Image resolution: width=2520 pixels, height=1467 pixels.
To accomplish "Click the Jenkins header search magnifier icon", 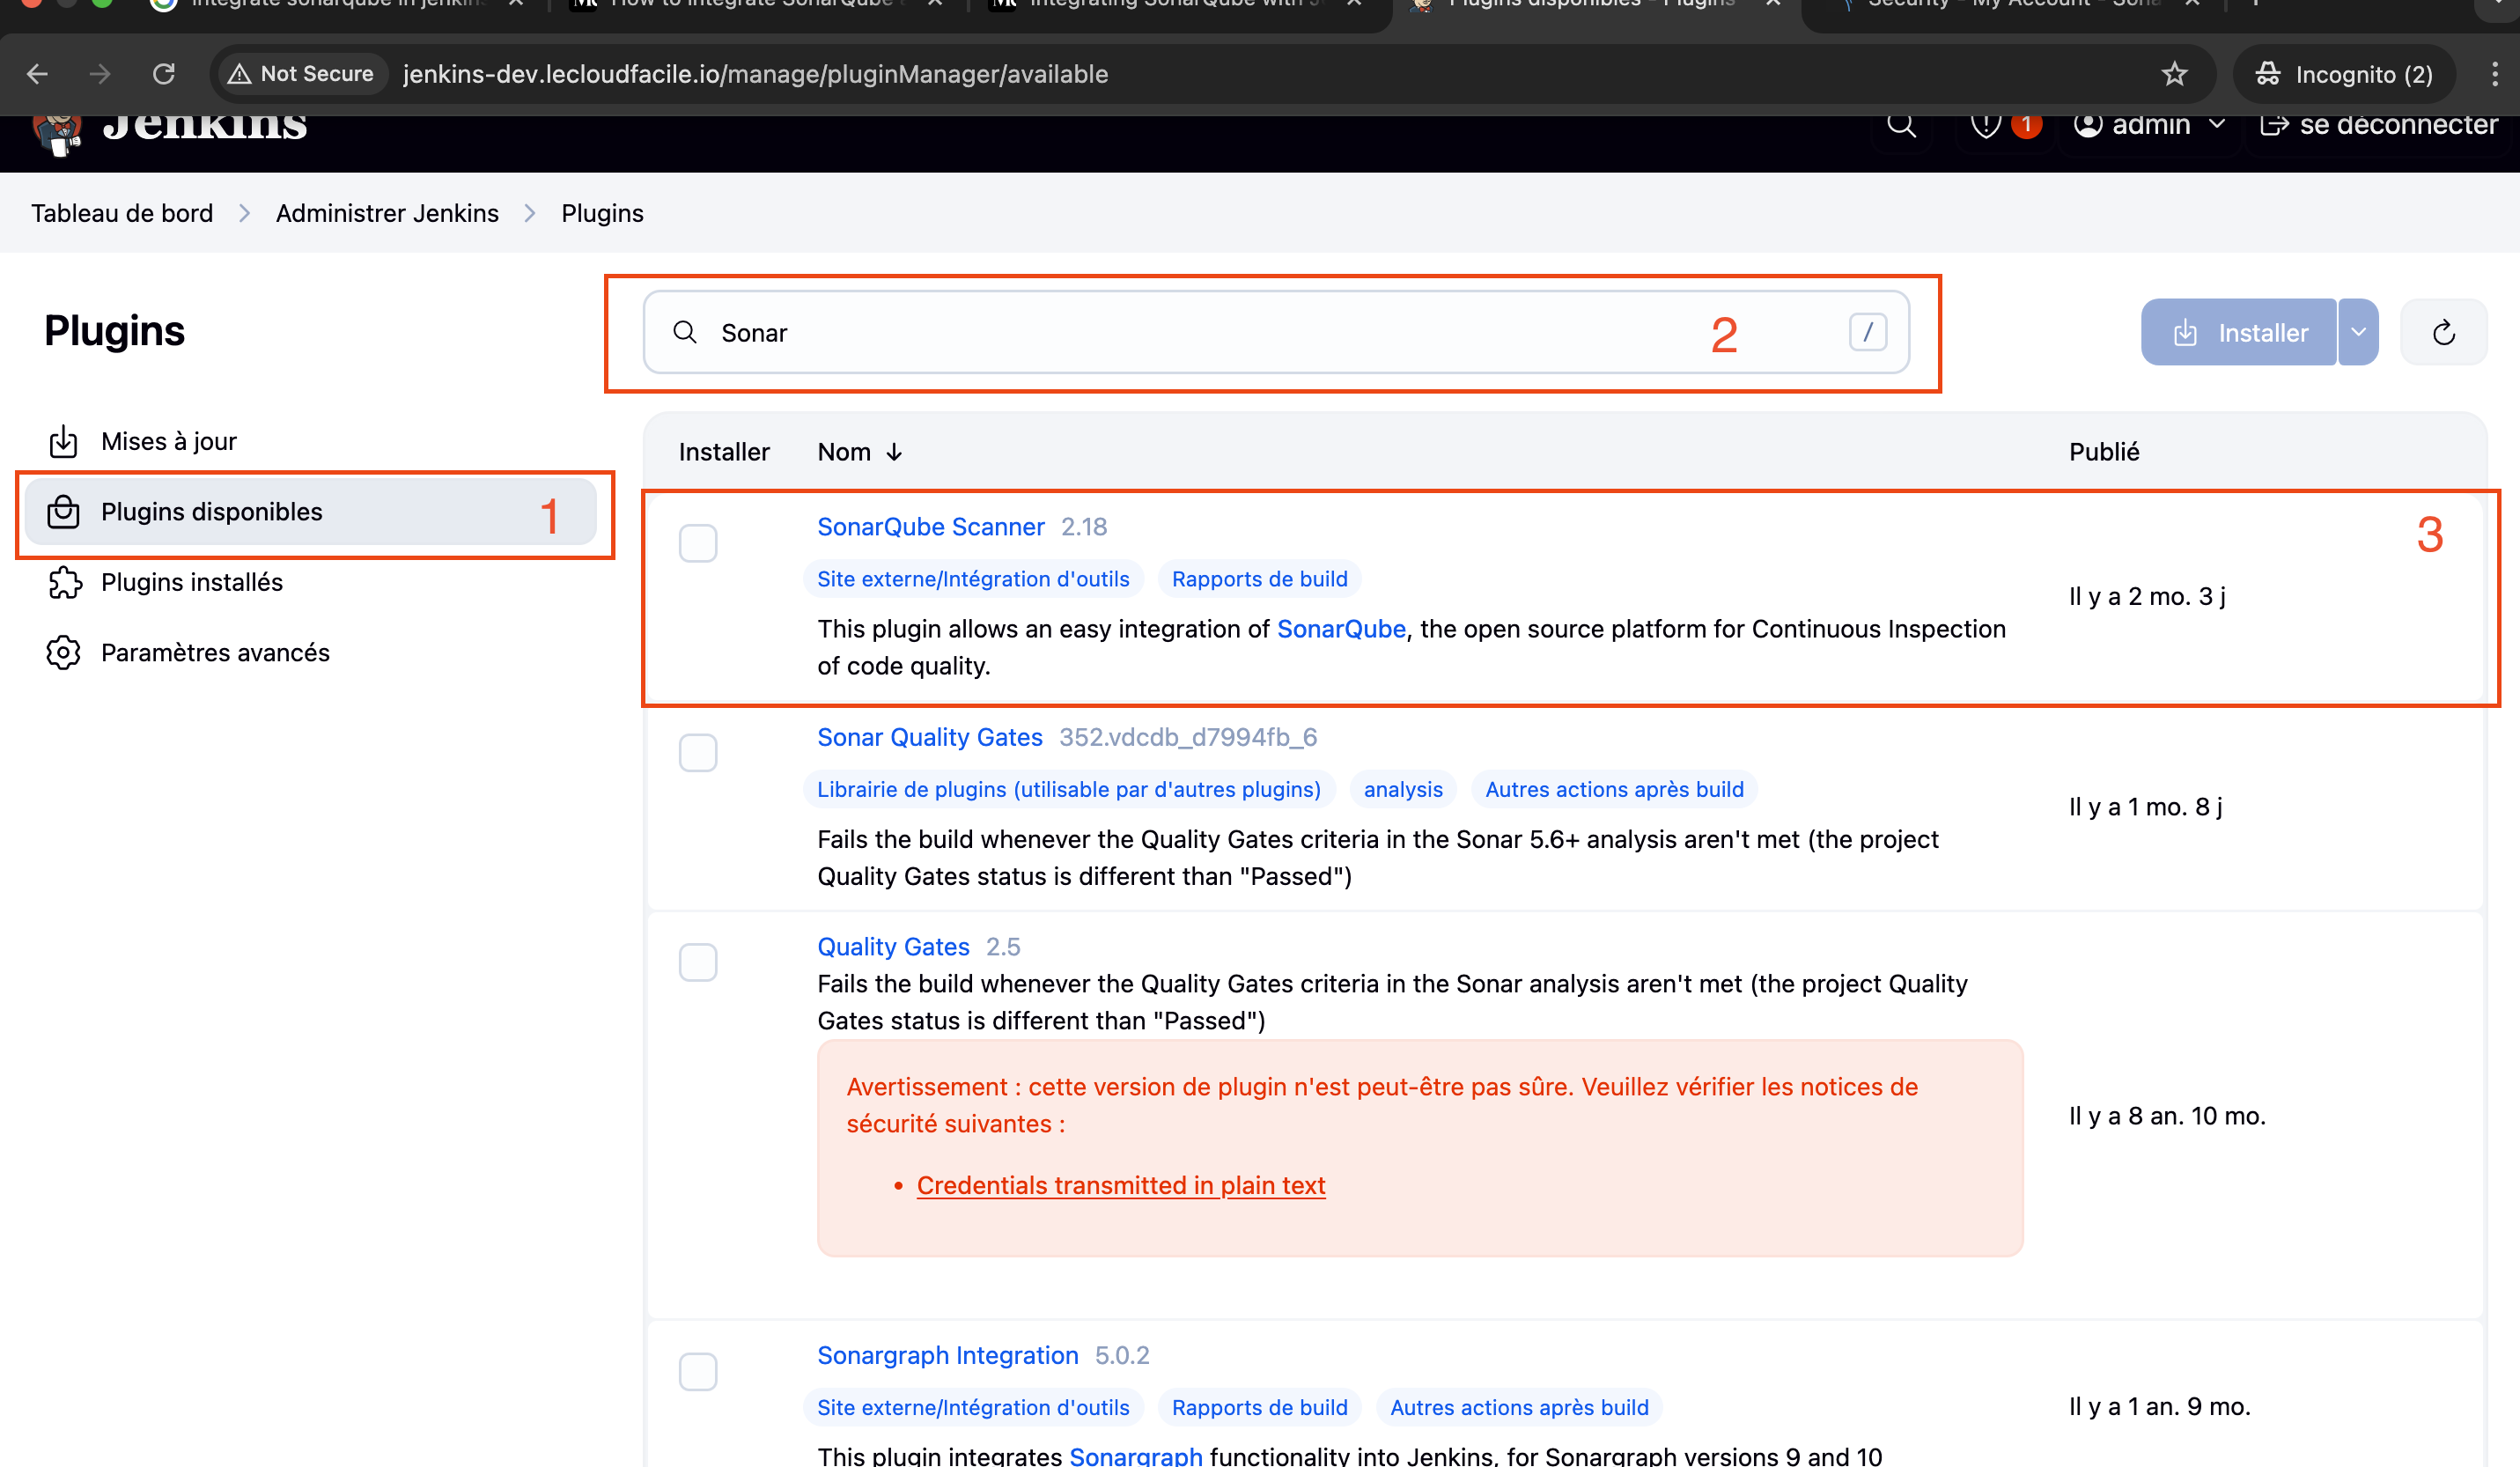I will click(1901, 126).
